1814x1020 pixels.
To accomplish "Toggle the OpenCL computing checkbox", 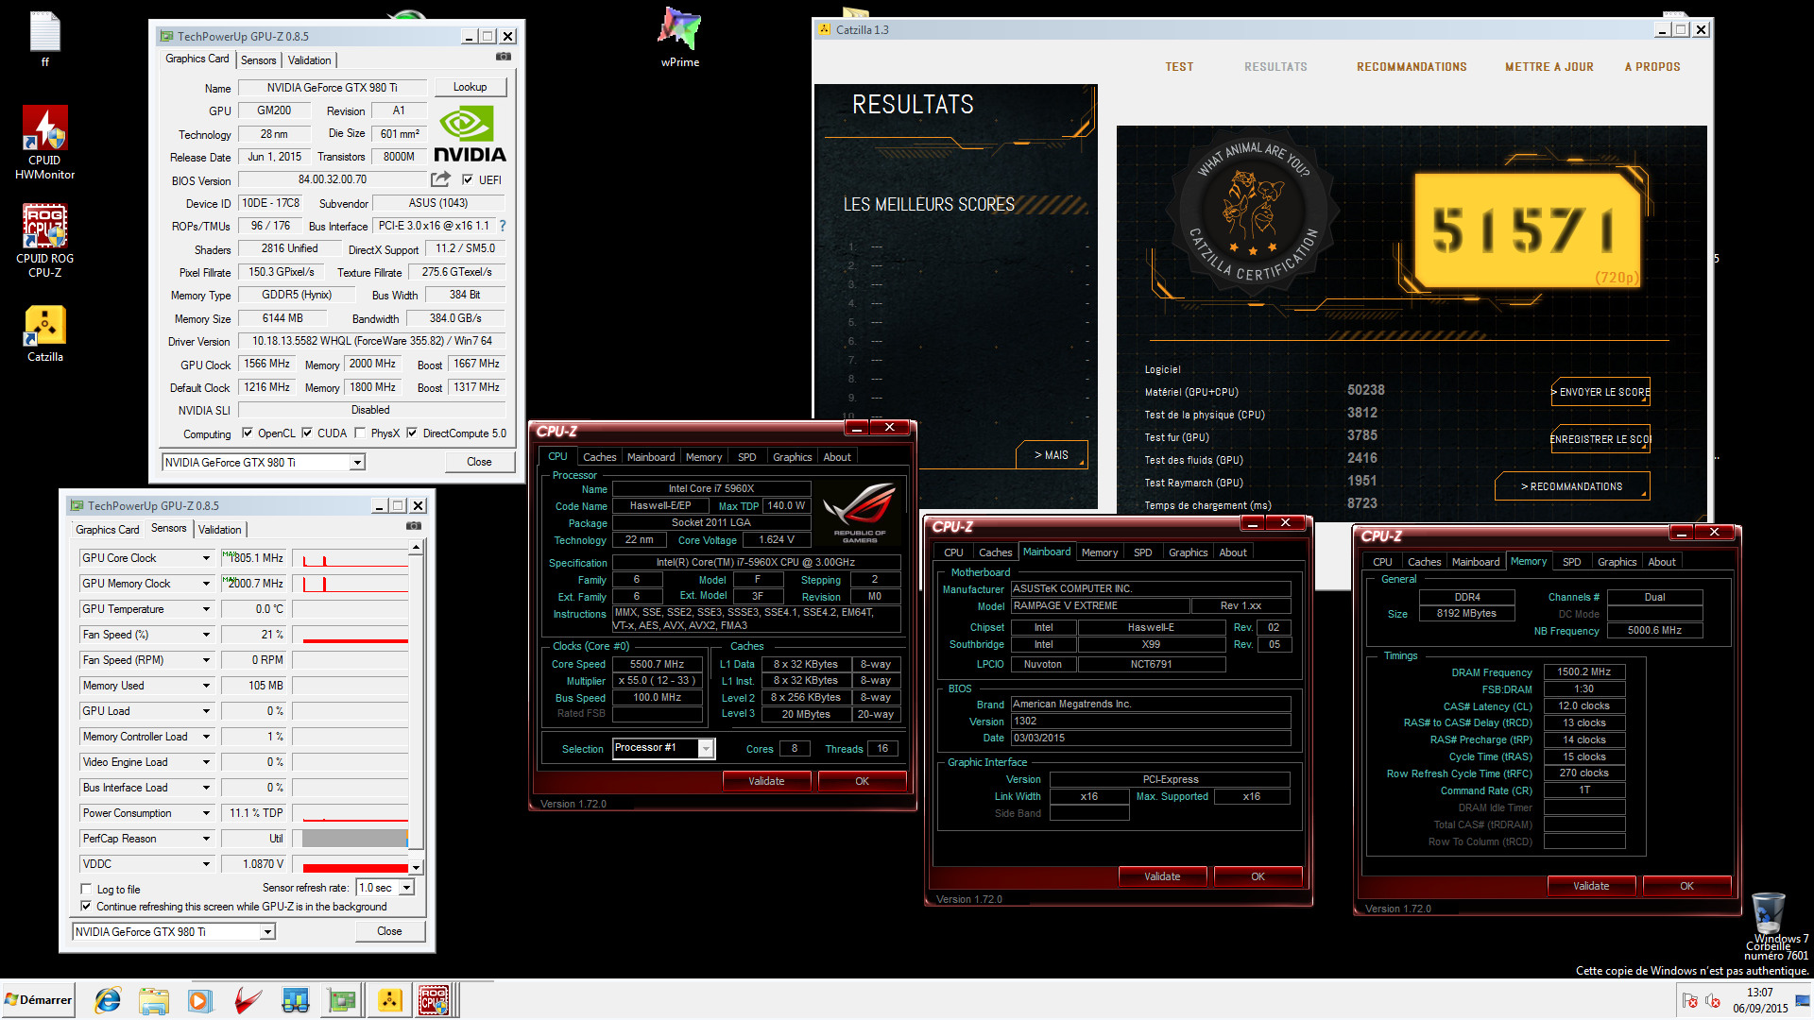I will click(248, 433).
